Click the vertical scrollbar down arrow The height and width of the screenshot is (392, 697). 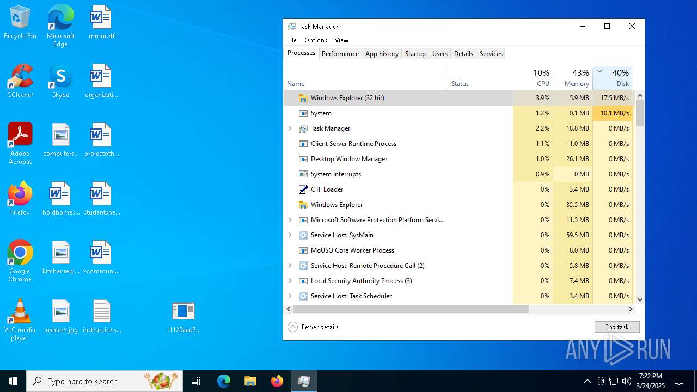pos(640,299)
